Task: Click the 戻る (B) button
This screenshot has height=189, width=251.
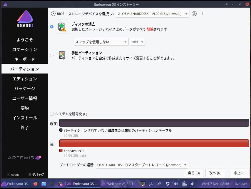Action: 194,173
